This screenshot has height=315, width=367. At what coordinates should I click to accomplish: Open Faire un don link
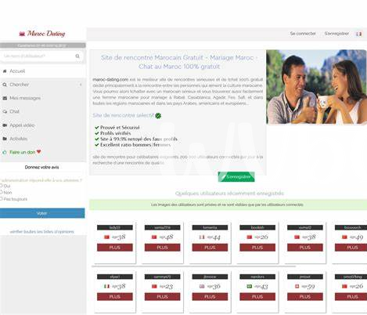23,152
